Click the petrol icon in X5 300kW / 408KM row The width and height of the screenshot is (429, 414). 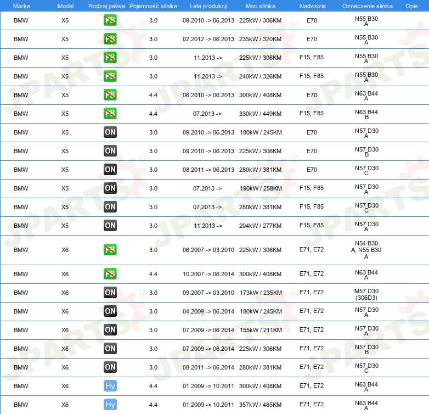[110, 94]
